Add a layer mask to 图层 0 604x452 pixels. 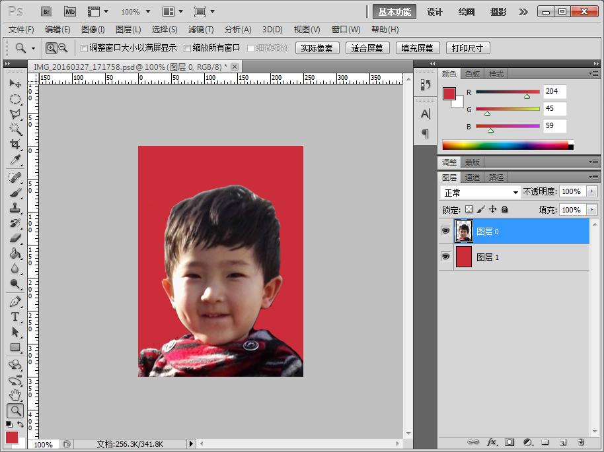point(510,442)
